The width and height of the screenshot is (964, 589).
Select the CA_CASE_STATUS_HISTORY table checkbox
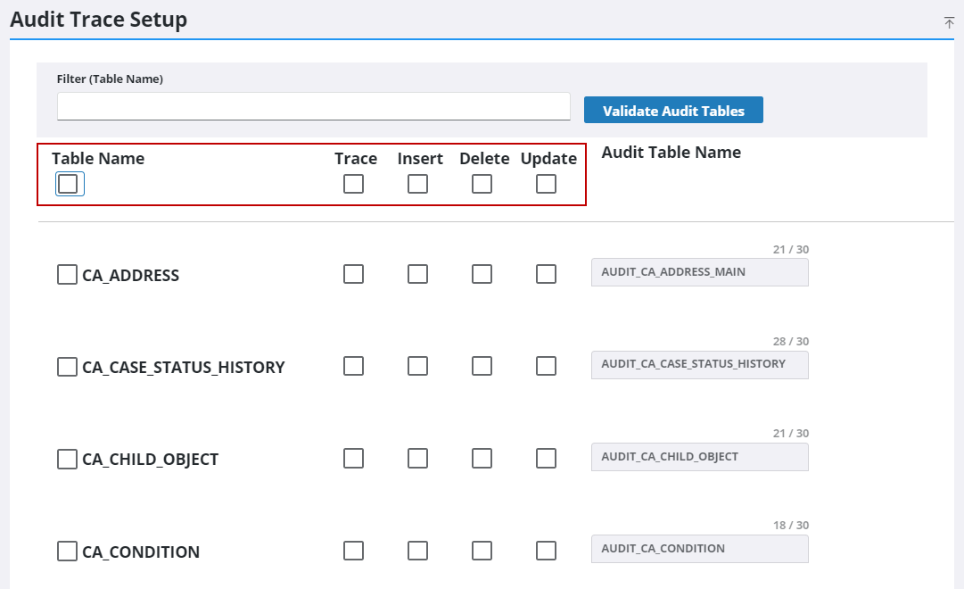pyautogui.click(x=67, y=366)
